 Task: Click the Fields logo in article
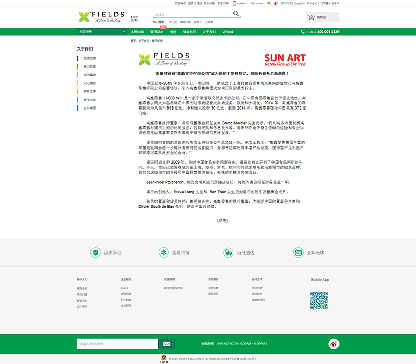pos(164,59)
